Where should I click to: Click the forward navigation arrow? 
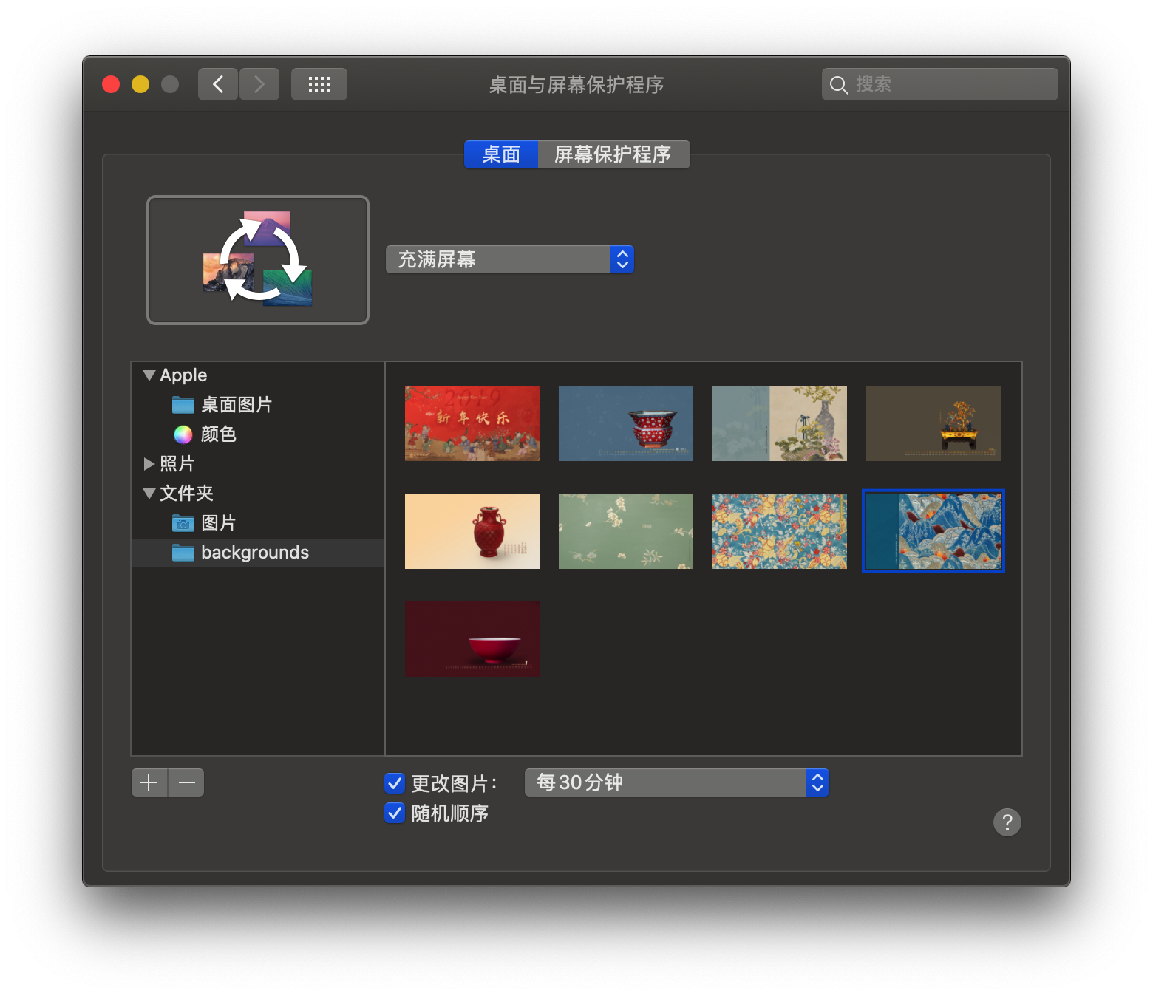pyautogui.click(x=259, y=83)
